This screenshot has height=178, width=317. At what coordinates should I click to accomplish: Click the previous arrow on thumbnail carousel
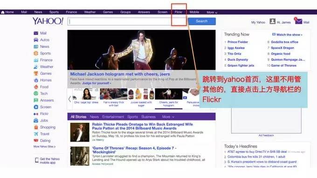(x=69, y=99)
